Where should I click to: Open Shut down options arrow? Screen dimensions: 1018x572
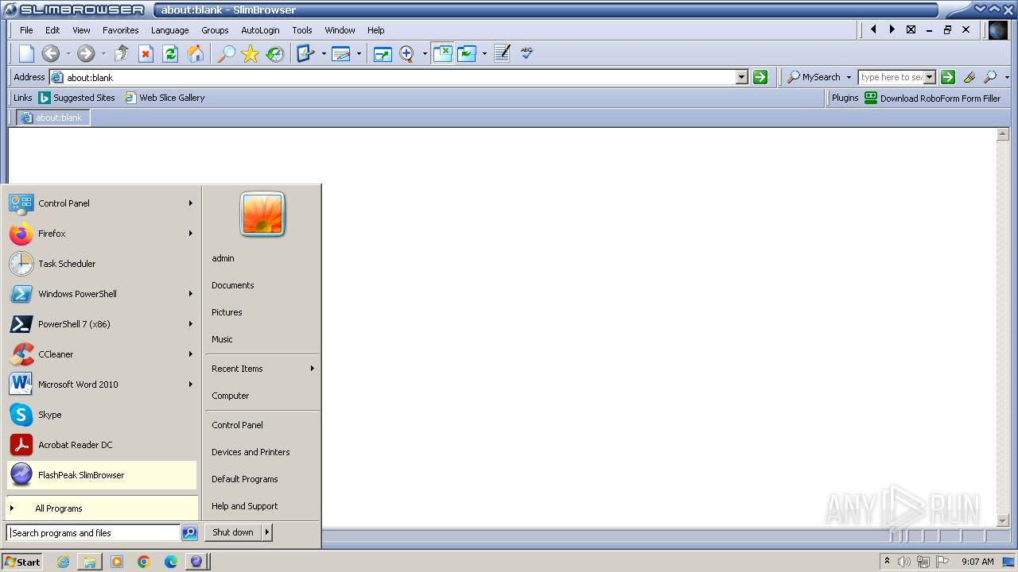[267, 532]
